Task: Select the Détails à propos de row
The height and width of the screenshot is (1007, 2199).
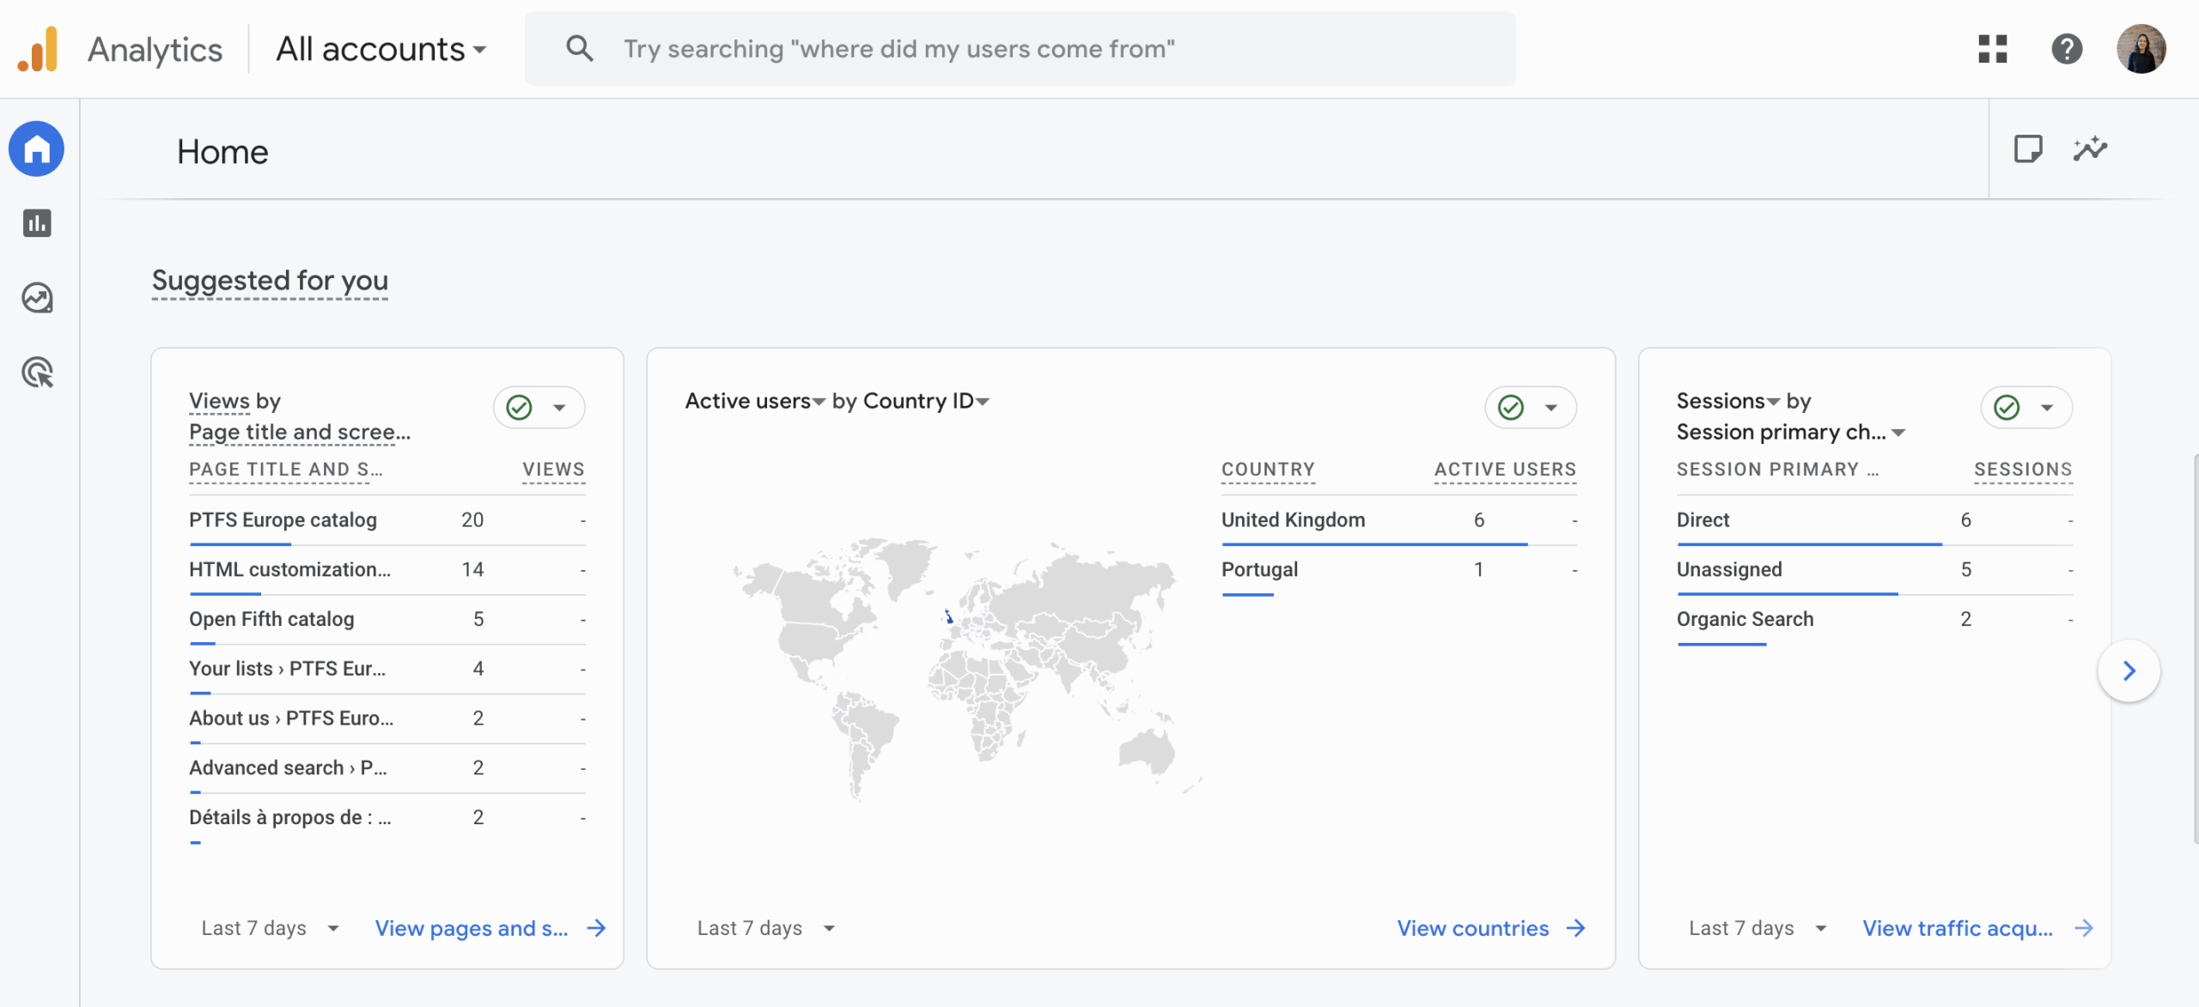Action: point(387,818)
